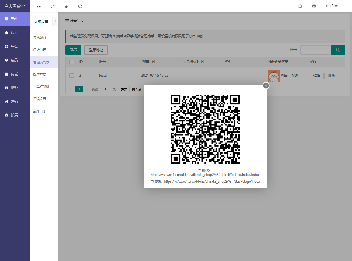Screen dimensions: 352x261
Task: Open the vertical three-dots more menu
Action: point(345,6)
